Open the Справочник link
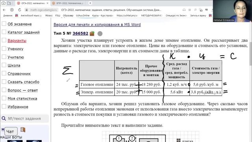252x142 pixels. coord(19,74)
